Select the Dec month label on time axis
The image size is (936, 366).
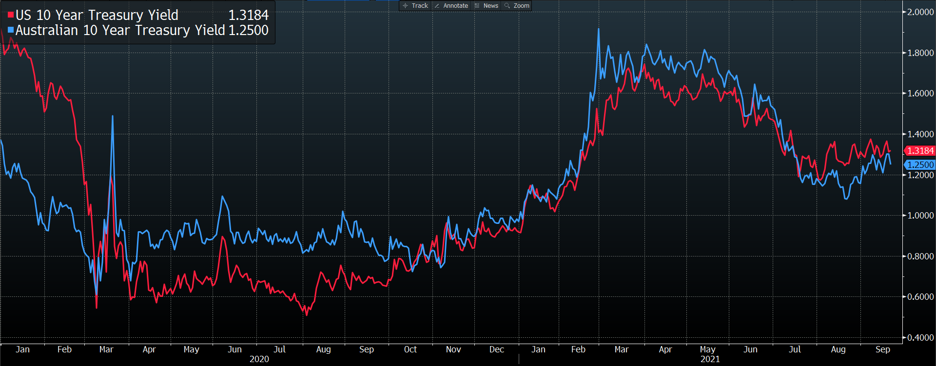coord(496,349)
